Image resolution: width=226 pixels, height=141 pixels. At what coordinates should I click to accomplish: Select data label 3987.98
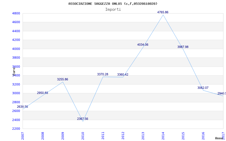click(x=183, y=47)
